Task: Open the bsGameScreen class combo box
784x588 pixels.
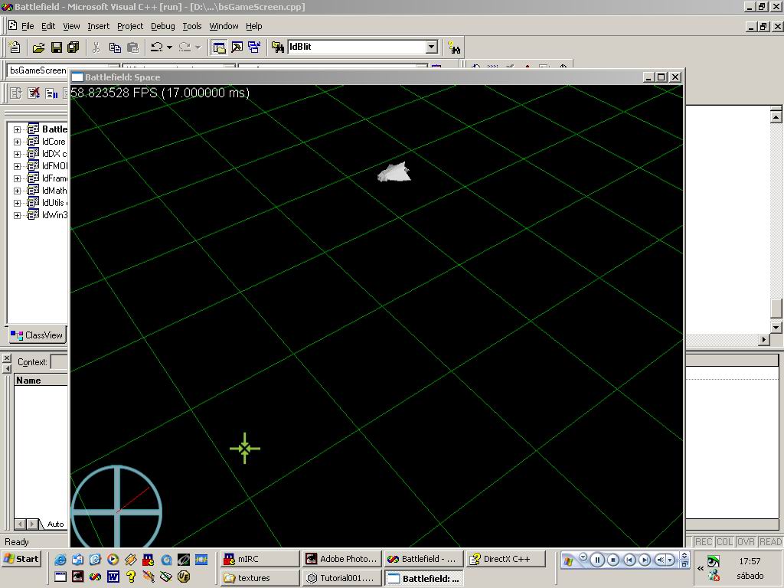Action: point(38,70)
